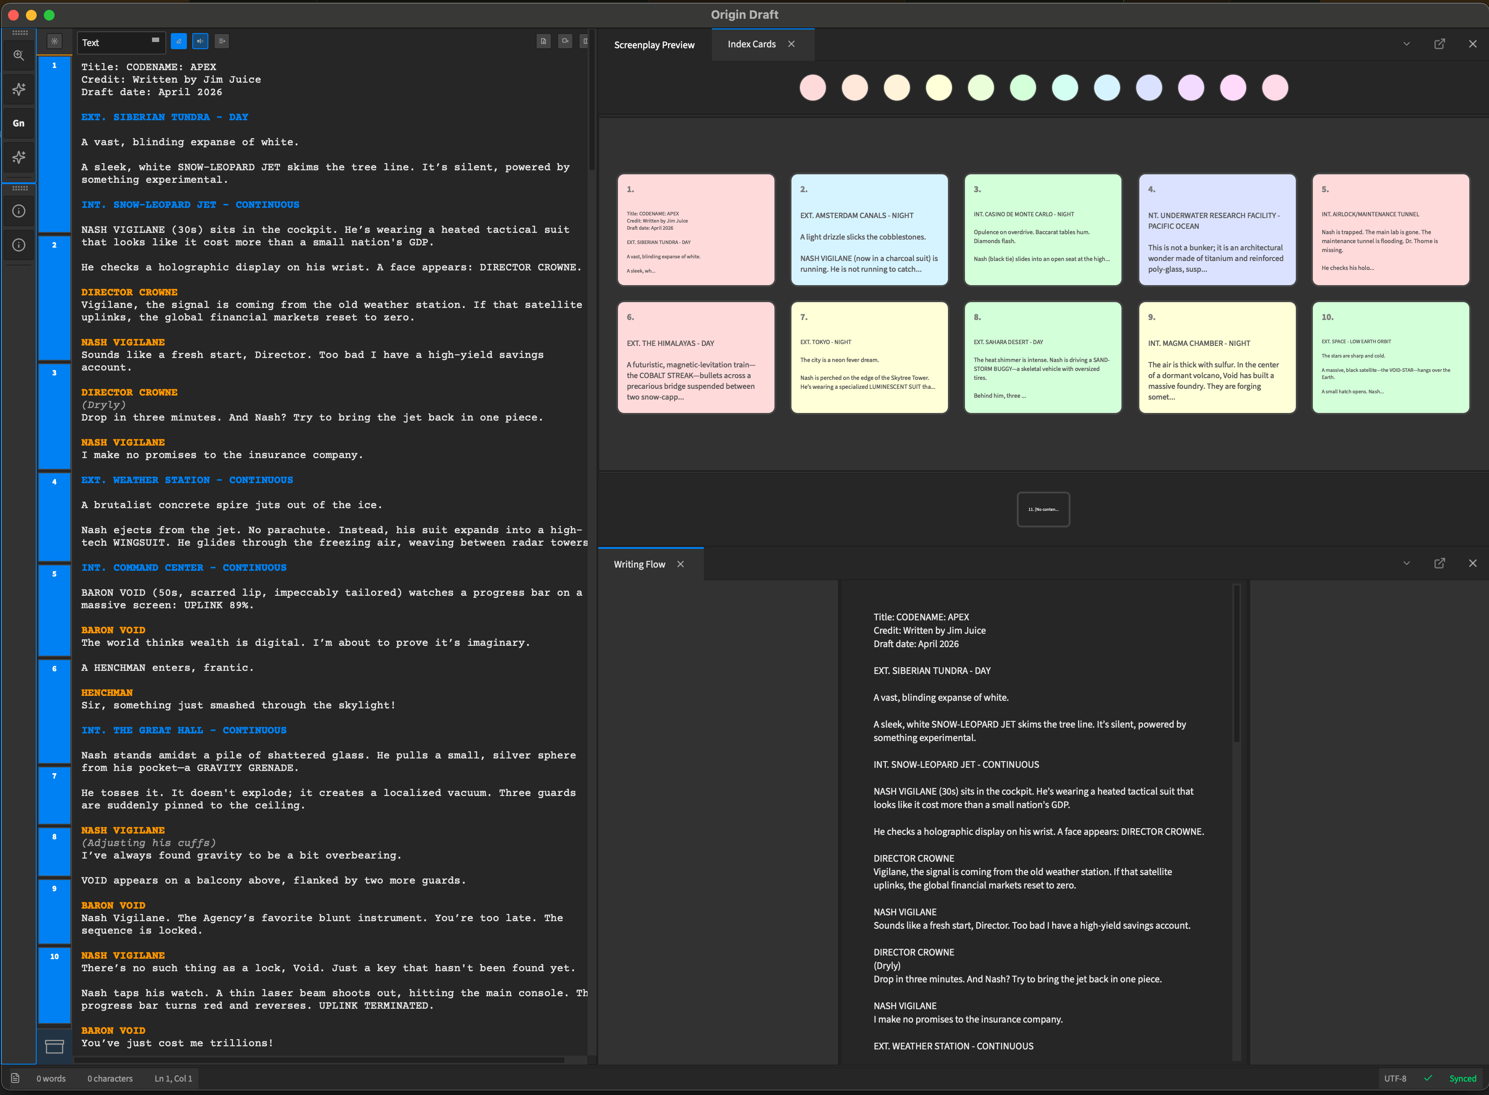
Task: Click the document icon in status bar
Action: [x=15, y=1078]
